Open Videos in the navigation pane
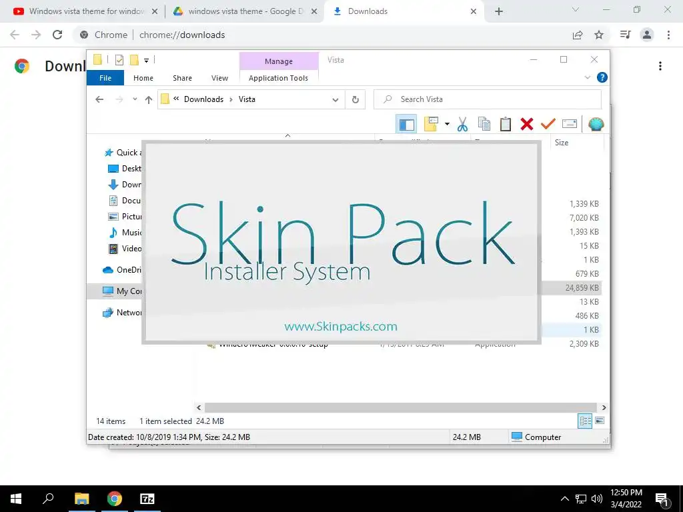 [124, 249]
